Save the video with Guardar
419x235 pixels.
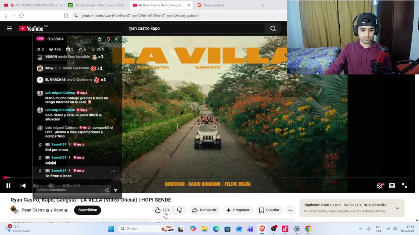click(x=269, y=210)
